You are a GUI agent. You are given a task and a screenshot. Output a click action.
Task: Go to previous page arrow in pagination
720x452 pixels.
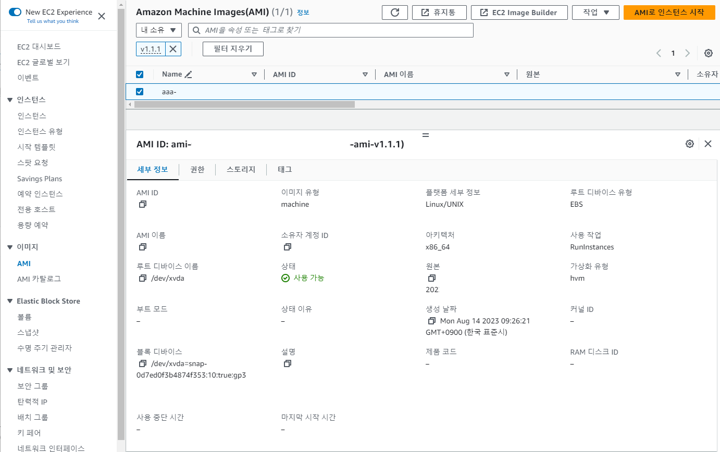pos(659,53)
